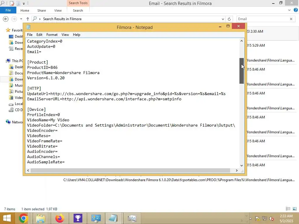Click Quick Access new folder icon
The height and width of the screenshot is (224, 299).
18,3
